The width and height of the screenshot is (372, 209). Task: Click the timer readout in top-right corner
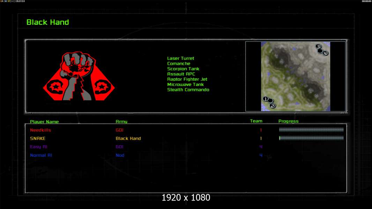[x=366, y=1]
